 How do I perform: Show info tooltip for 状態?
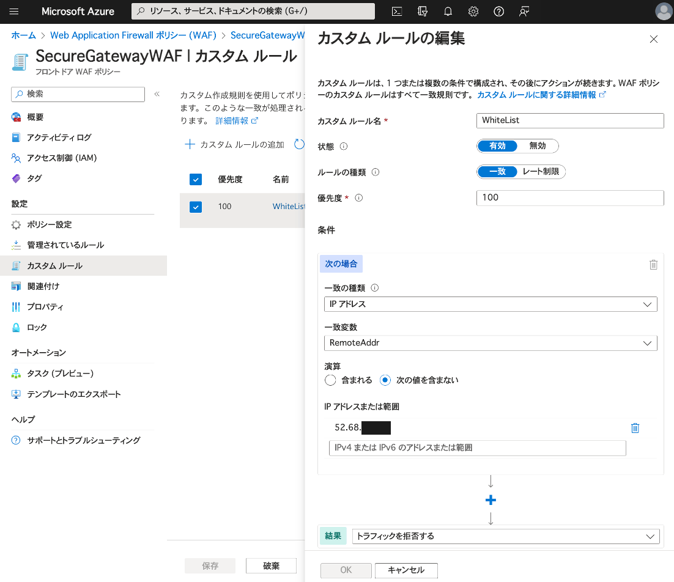coord(344,147)
